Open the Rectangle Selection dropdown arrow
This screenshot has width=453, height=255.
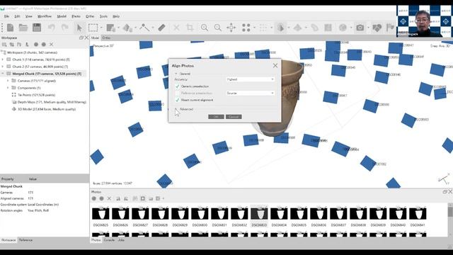point(101,28)
